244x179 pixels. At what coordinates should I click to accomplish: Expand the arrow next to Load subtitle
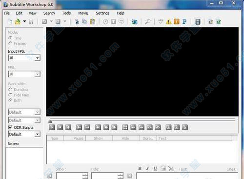point(24,21)
